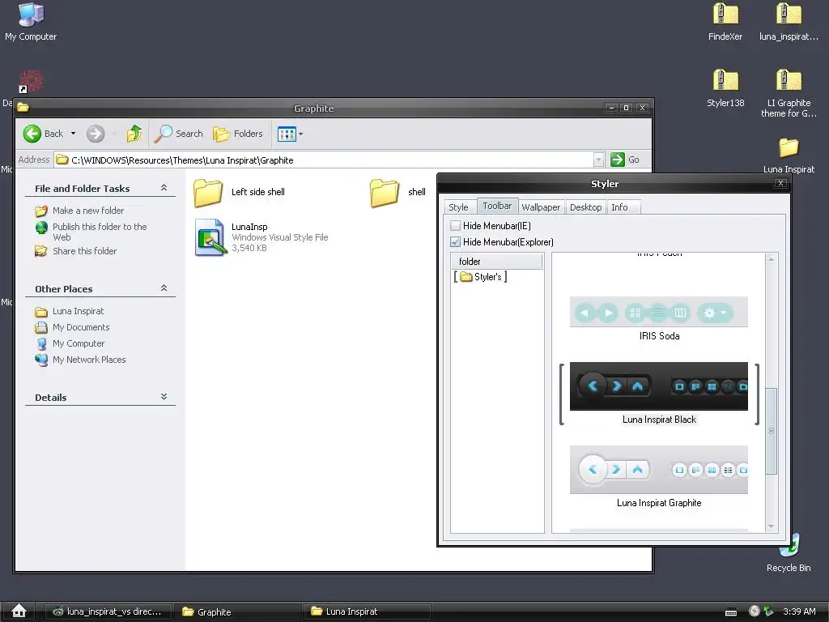The image size is (829, 622).
Task: Choose the IRIS Soda toolbar thumbnail
Action: [x=659, y=312]
